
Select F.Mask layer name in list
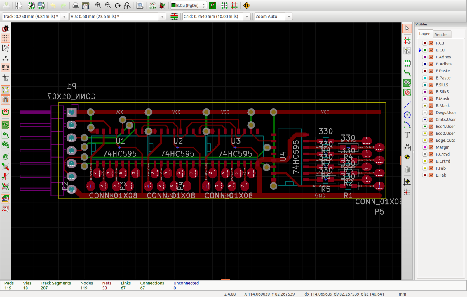(442, 99)
